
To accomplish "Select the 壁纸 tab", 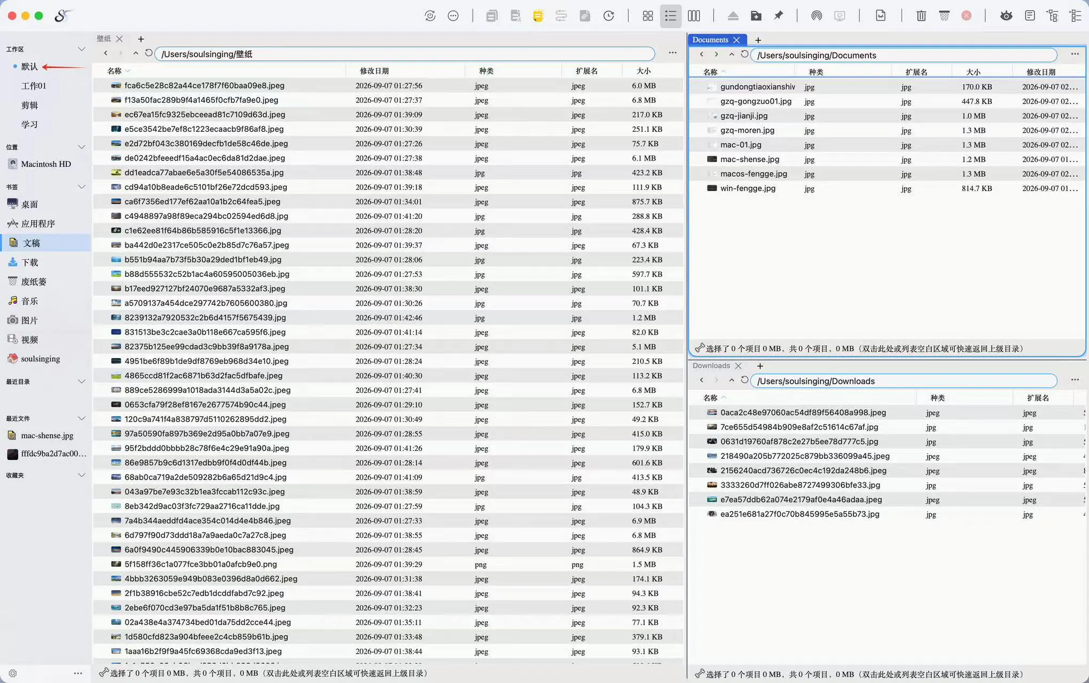I will 104,39.
